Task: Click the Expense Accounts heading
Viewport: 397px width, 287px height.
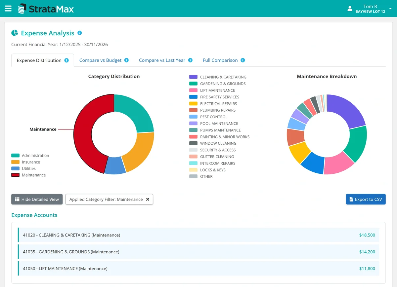Action: pyautogui.click(x=34, y=215)
